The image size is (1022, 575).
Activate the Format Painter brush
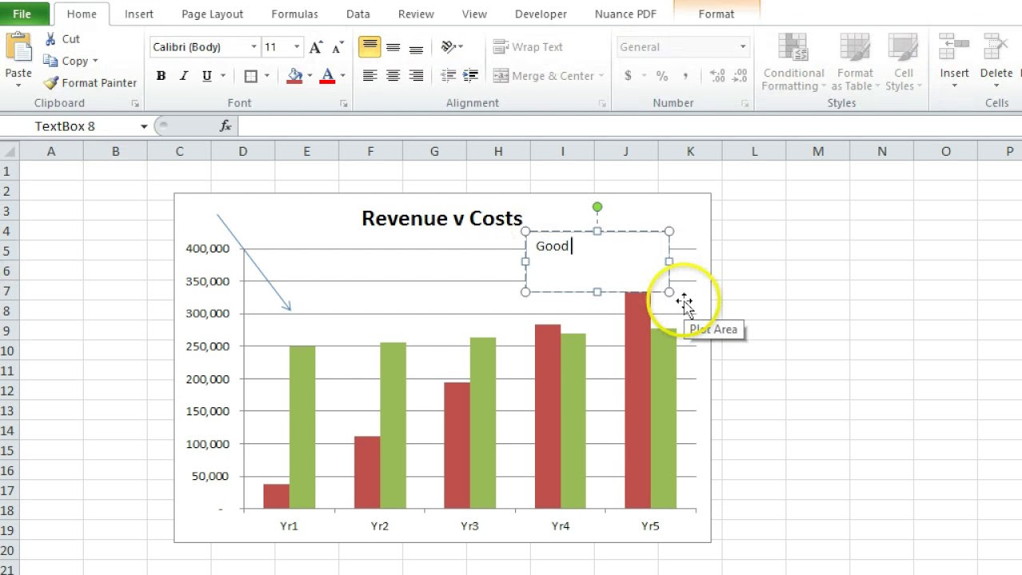coord(51,83)
